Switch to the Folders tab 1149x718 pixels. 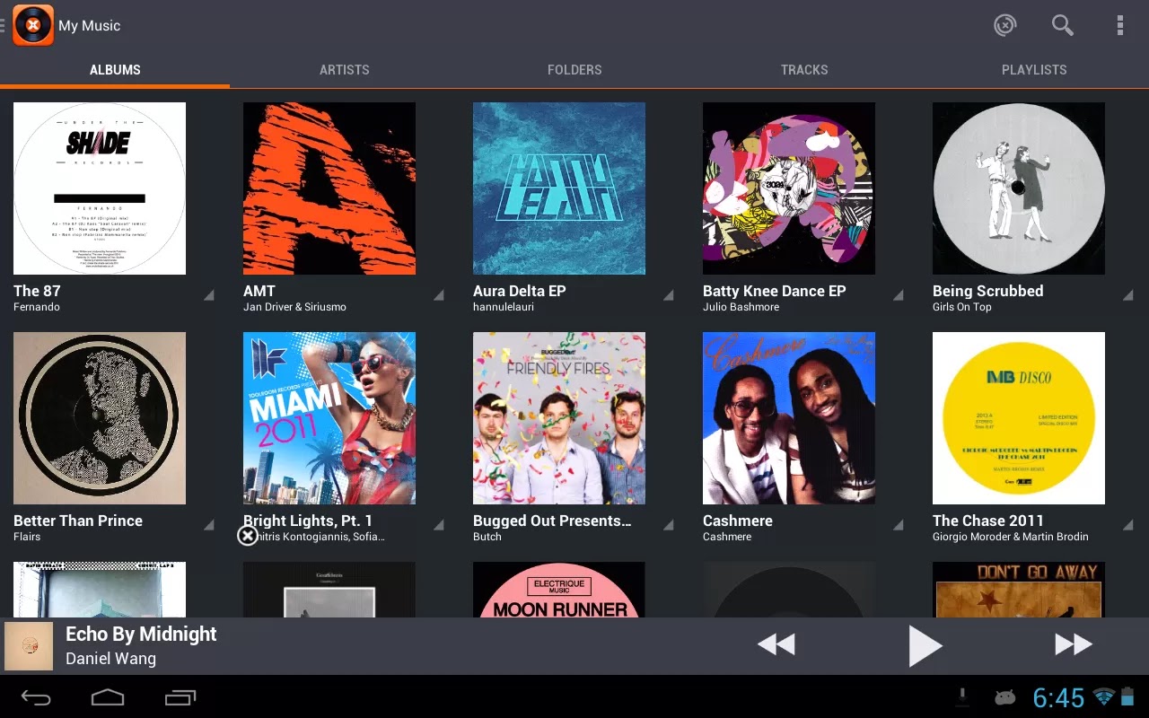(574, 69)
